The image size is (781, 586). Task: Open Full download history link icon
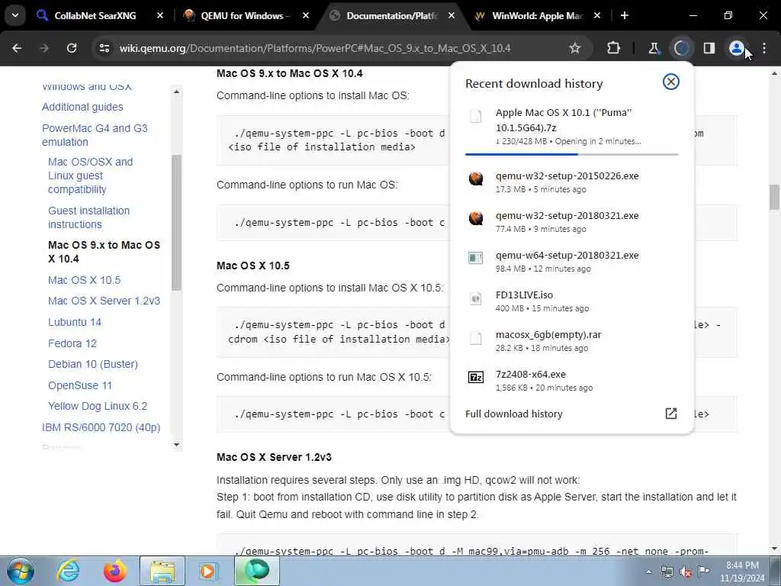670,414
